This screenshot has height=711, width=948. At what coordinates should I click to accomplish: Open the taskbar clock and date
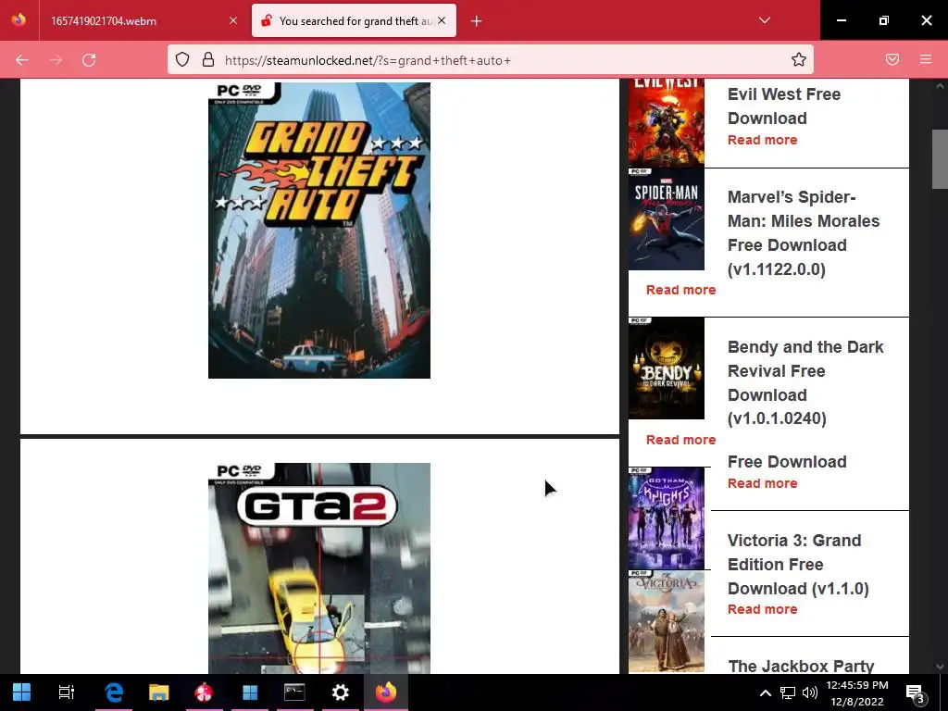point(857,692)
